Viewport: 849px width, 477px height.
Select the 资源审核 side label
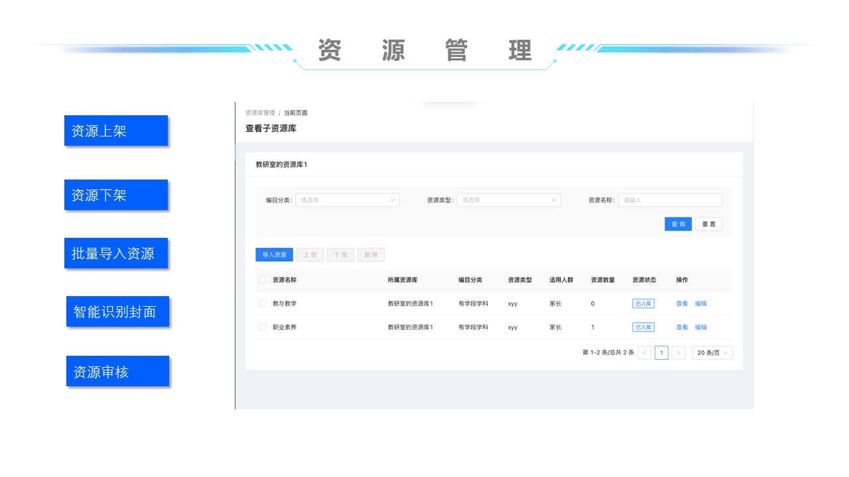[117, 372]
